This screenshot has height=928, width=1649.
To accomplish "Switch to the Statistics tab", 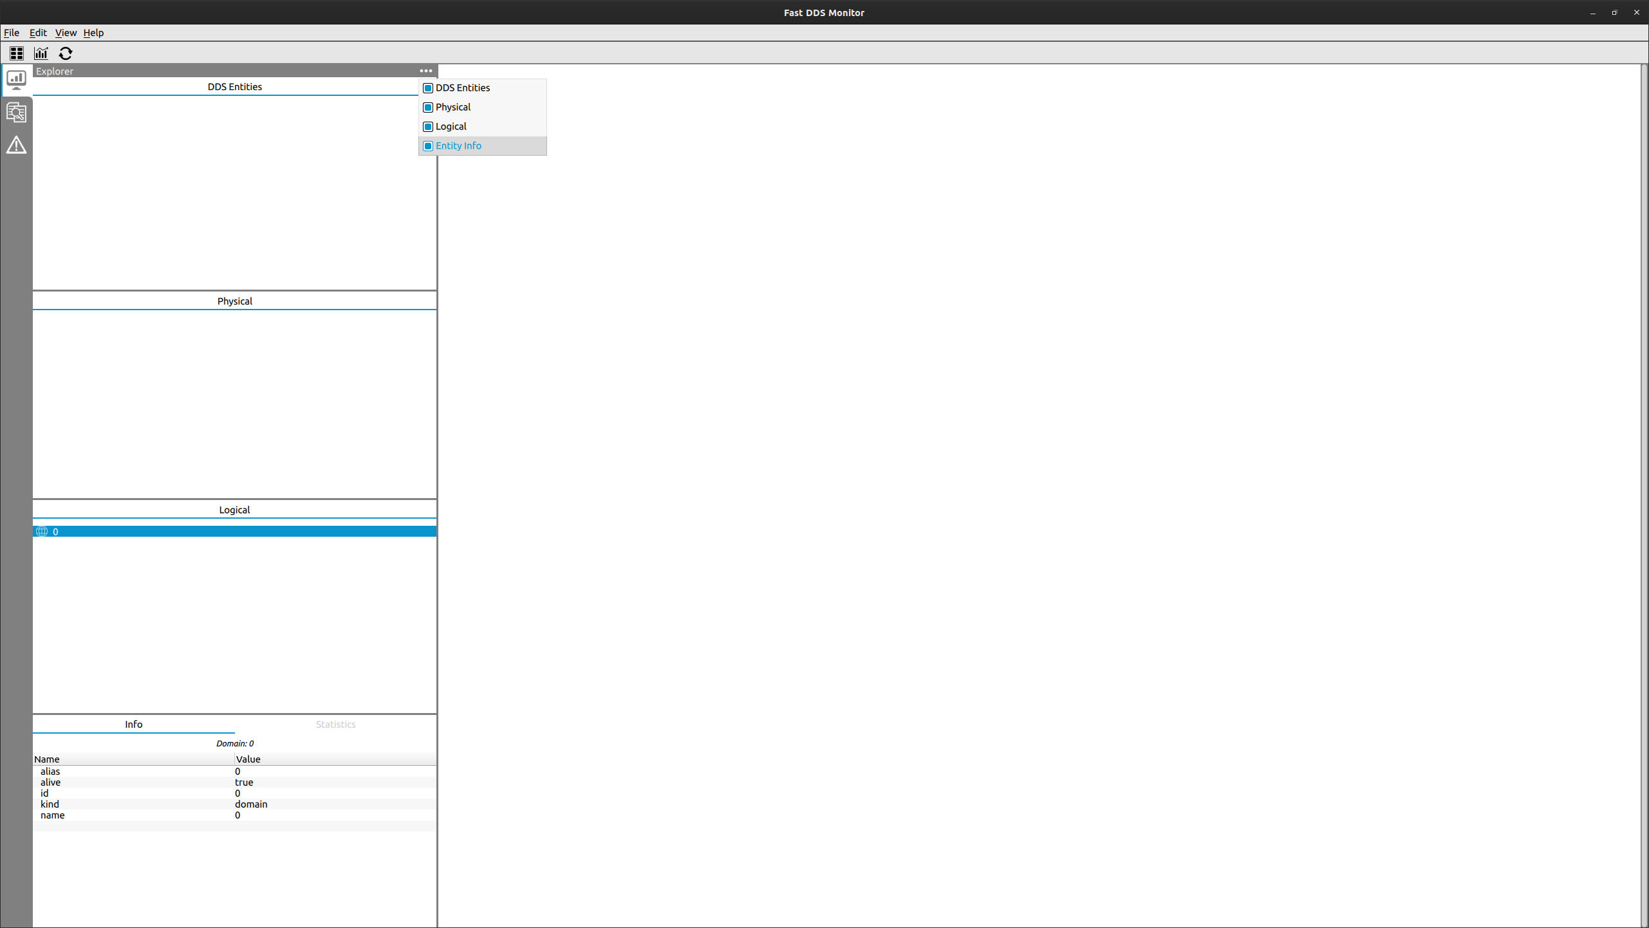I will (x=335, y=725).
